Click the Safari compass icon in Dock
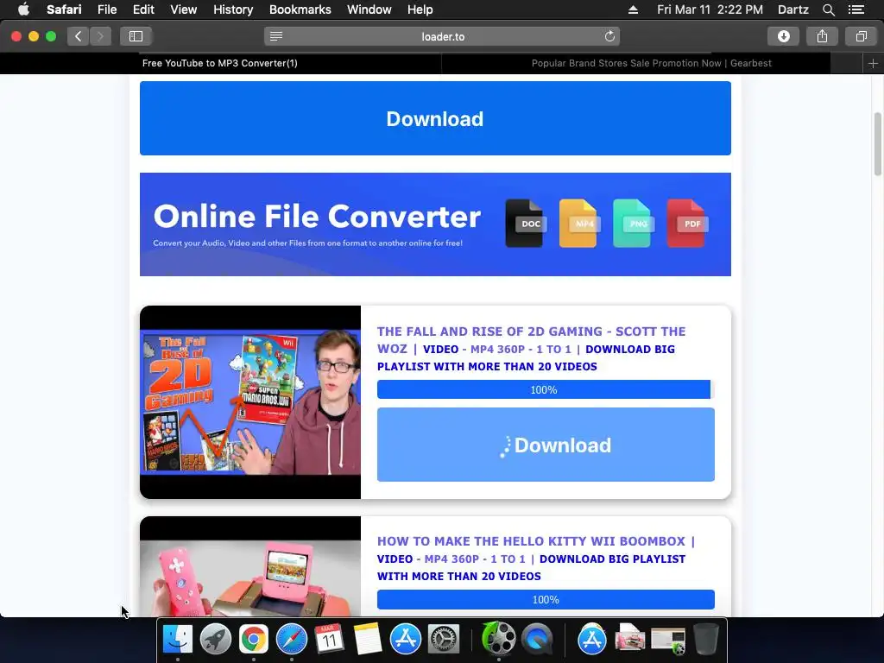This screenshot has height=663, width=884. click(292, 639)
